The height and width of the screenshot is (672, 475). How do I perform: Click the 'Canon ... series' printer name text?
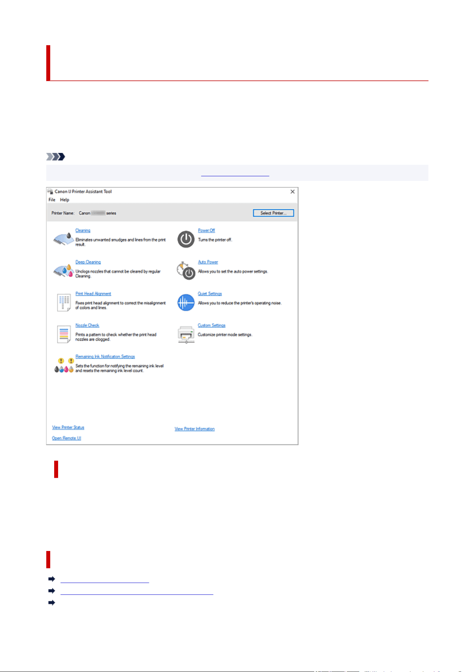tap(98, 213)
